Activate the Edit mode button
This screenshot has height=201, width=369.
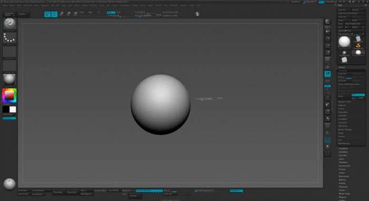[x=47, y=14]
